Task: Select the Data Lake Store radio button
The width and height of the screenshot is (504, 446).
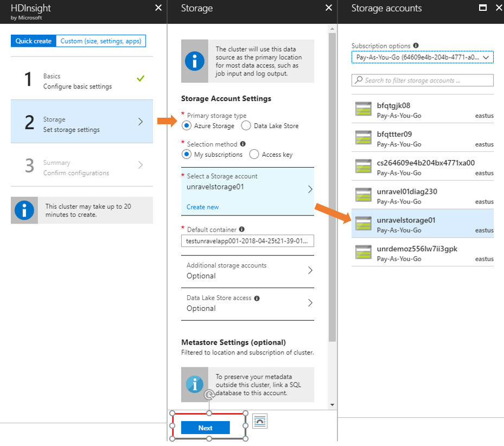Action: (246, 125)
